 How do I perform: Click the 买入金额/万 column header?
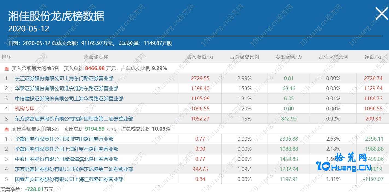200,57
